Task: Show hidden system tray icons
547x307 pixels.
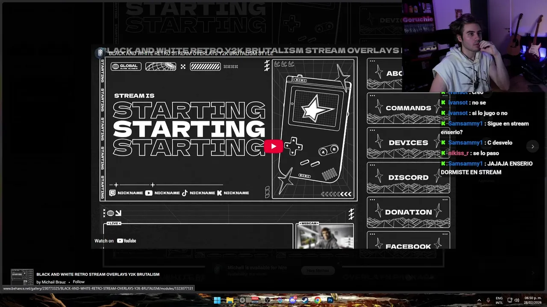Action: [x=479, y=300]
